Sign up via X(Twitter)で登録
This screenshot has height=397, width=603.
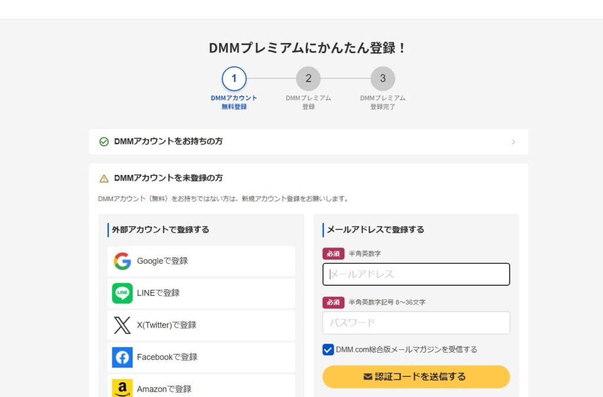(x=201, y=325)
